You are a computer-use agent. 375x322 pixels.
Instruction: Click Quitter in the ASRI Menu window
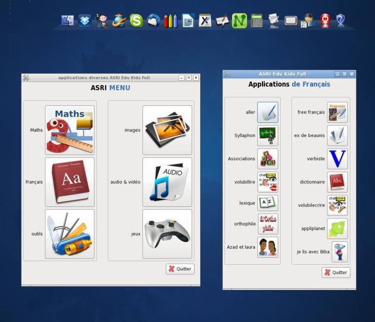pos(180,269)
